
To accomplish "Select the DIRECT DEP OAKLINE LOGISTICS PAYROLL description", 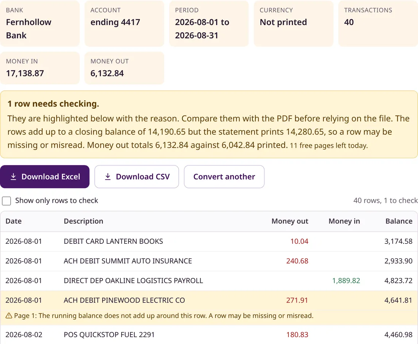I will point(133,281).
